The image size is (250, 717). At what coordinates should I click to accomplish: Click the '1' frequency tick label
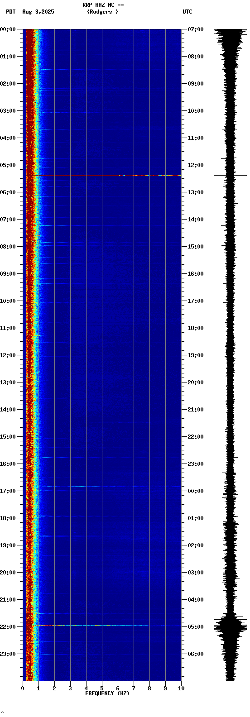coord(38,688)
